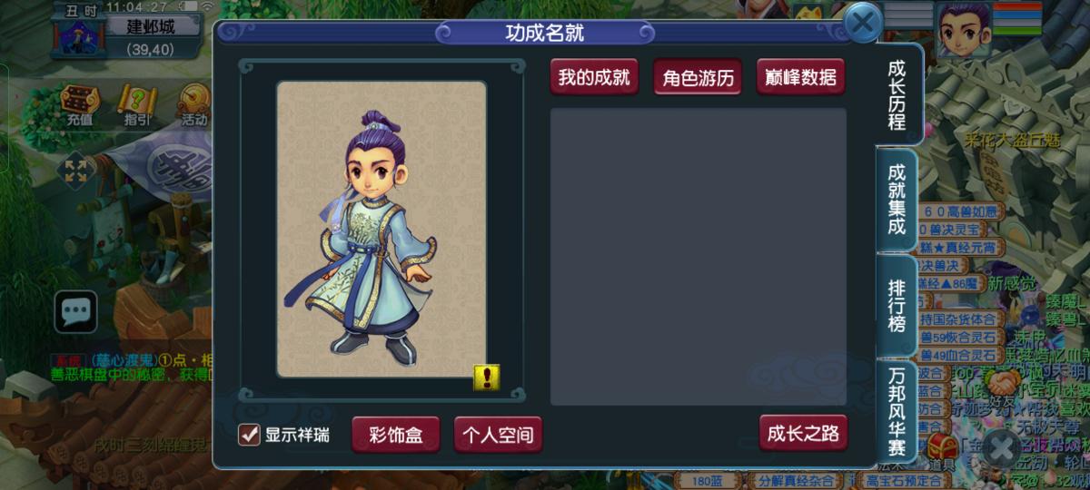Open the 活动 events icon
This screenshot has height=490, width=1090.
pyautogui.click(x=192, y=104)
